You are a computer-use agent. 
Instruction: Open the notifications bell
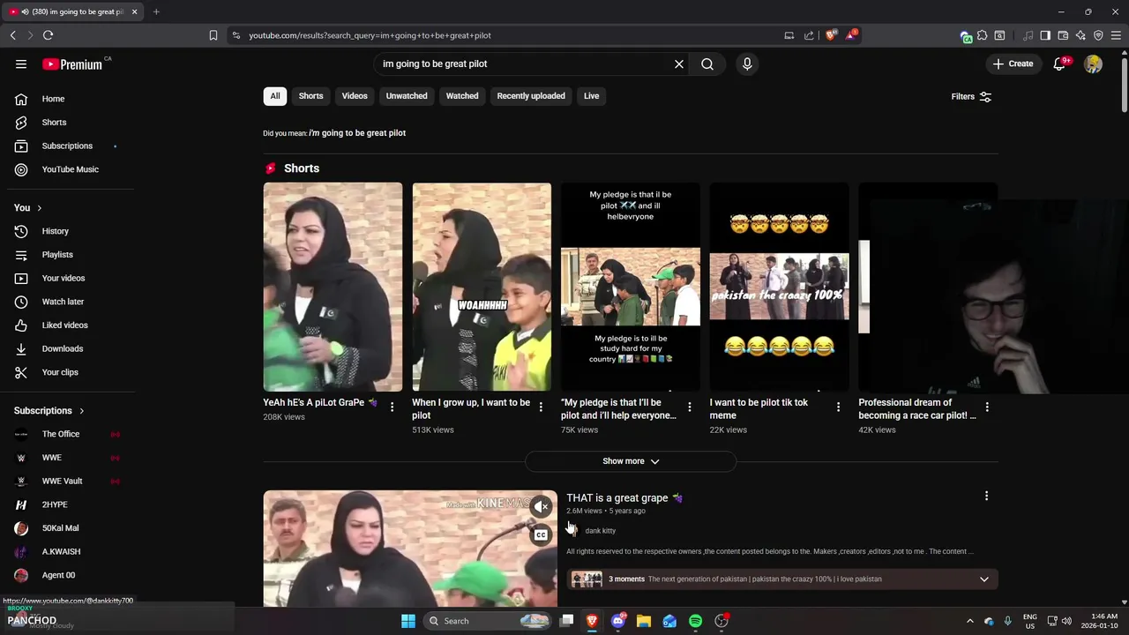click(x=1059, y=63)
